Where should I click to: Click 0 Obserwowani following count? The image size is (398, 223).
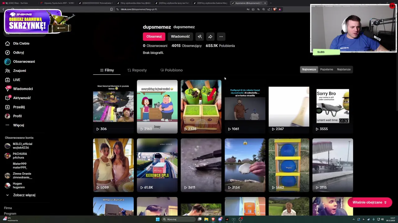click(155, 46)
